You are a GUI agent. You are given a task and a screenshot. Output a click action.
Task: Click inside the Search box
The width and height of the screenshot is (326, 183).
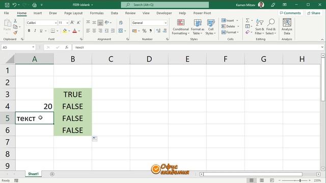coord(165,5)
